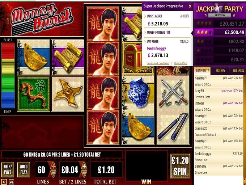
Task: Open the How to Play link
Action: (x=181, y=63)
